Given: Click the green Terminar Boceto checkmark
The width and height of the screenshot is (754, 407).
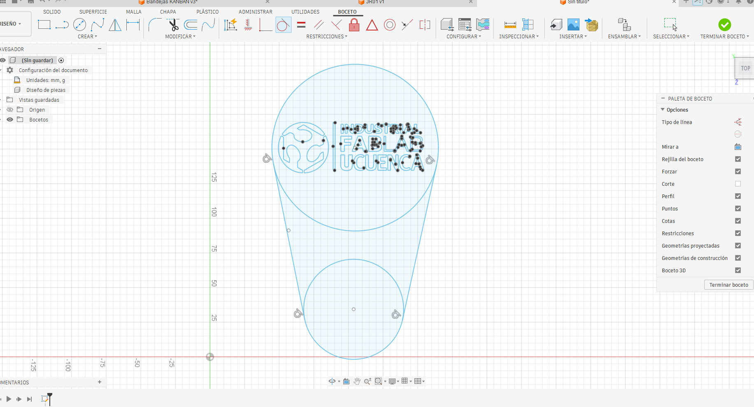Looking at the screenshot, I should (724, 25).
